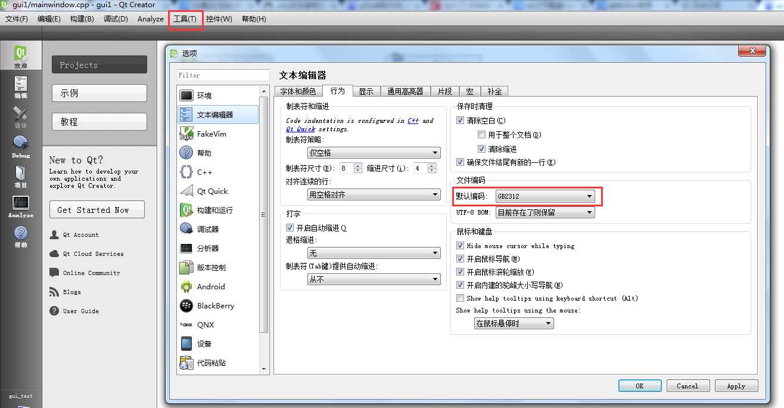Open the Welcome mode icon in sidebar

[x=21, y=54]
